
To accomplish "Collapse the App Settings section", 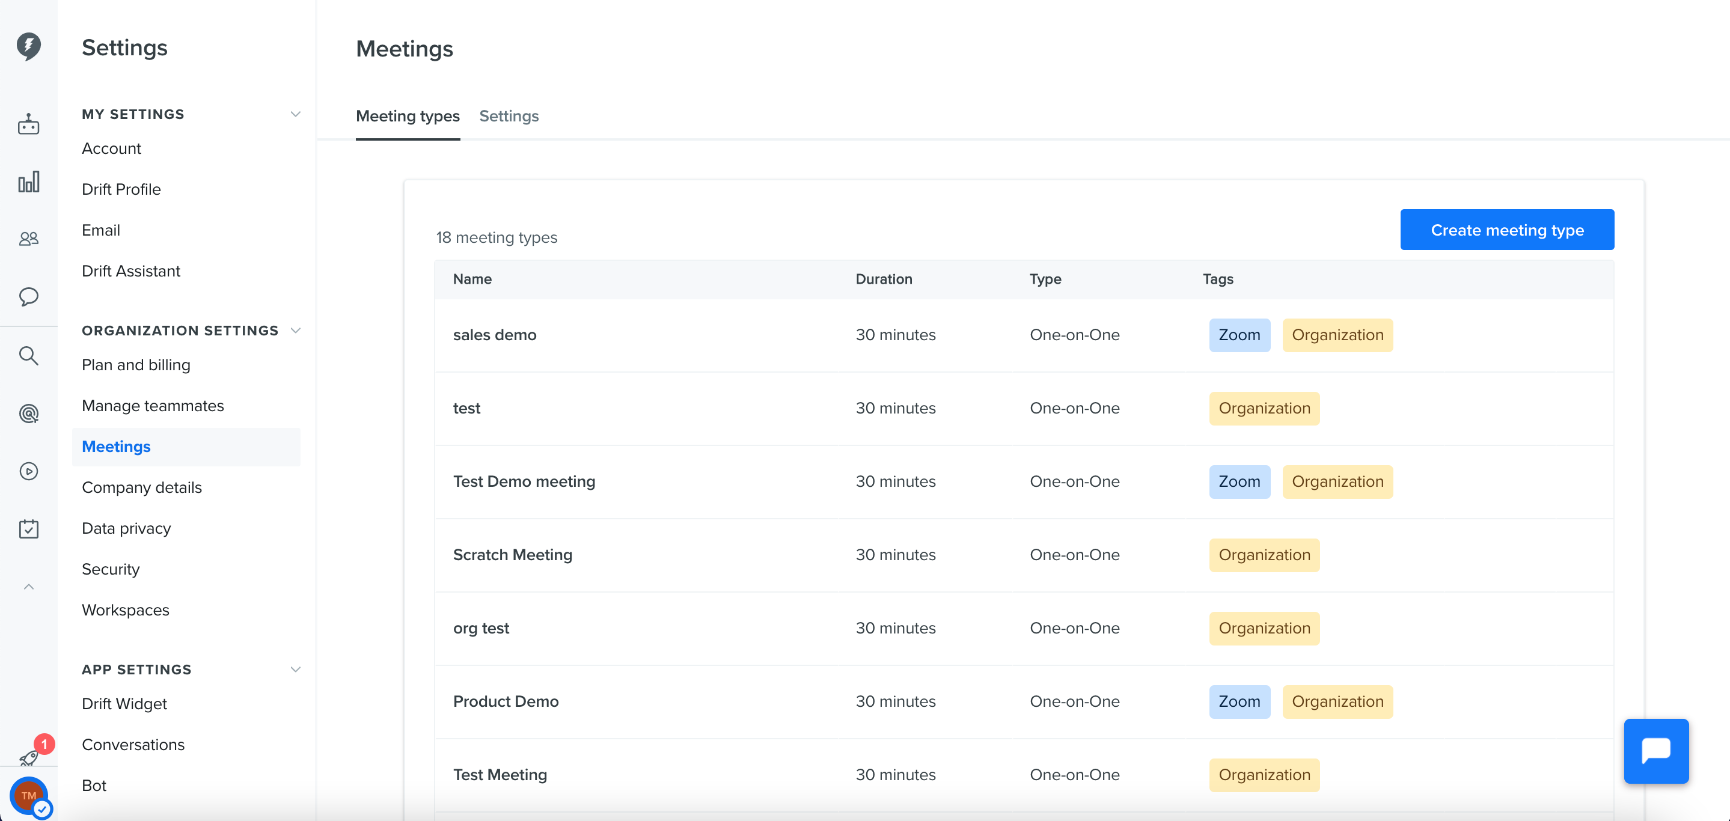I will click(296, 670).
